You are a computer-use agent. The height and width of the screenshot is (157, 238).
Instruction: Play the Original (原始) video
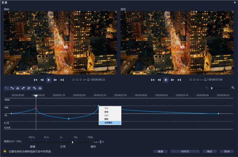coord(49,80)
